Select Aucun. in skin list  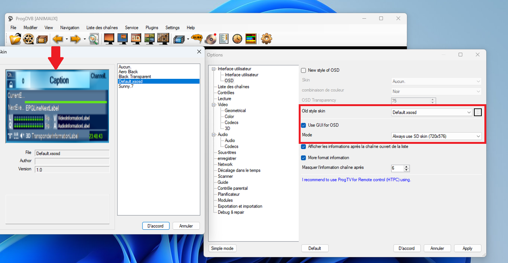click(x=125, y=67)
